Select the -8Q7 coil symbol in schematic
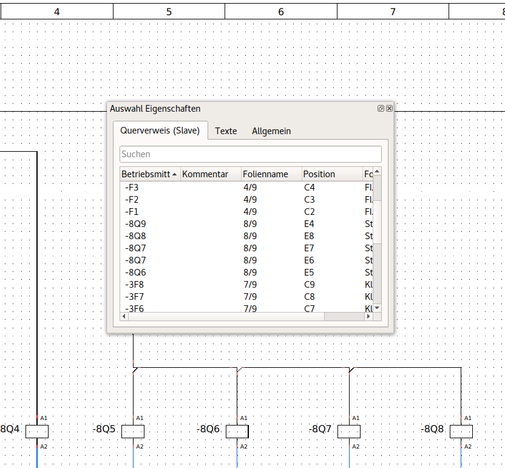This screenshot has height=468, width=505. click(349, 432)
